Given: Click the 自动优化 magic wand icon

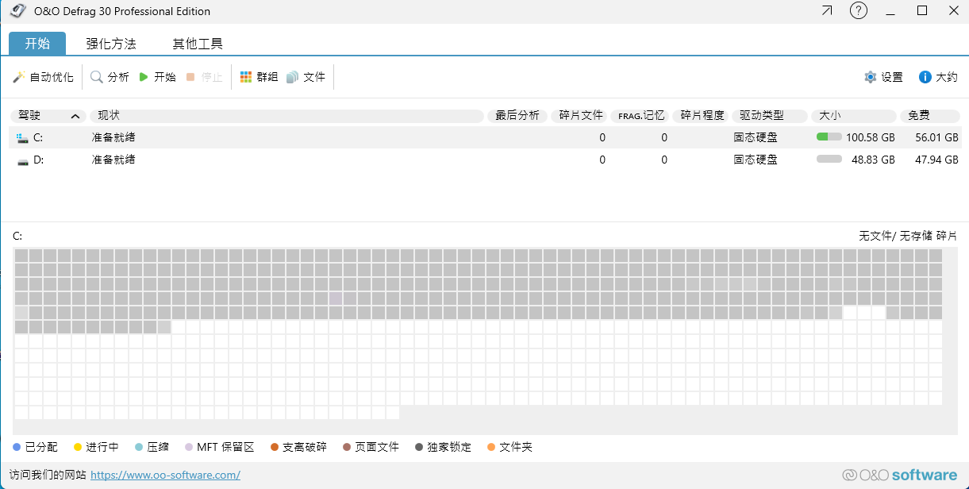Looking at the screenshot, I should 19,77.
